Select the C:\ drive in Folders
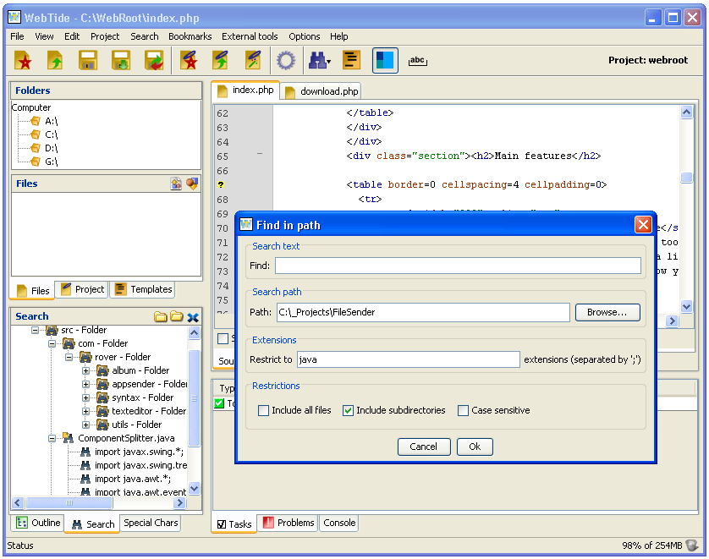The width and height of the screenshot is (709, 559). [44, 134]
